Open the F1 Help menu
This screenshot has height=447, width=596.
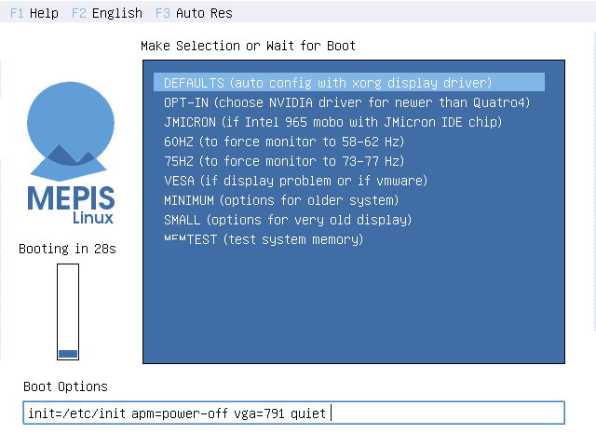click(34, 13)
